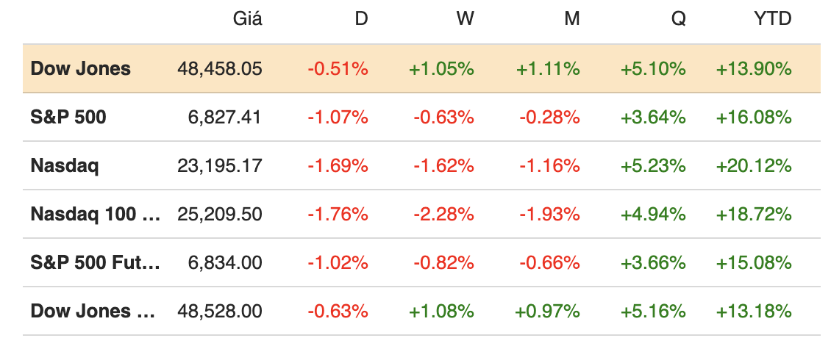Sort by monthly change column M

coord(571,19)
